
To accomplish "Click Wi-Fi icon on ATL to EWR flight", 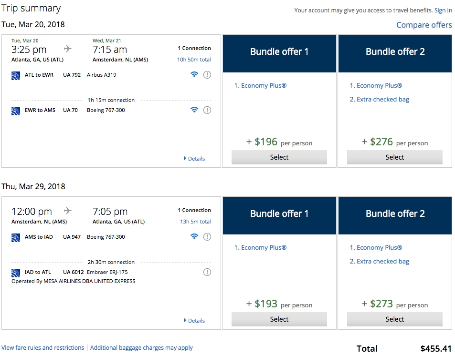I will (194, 74).
